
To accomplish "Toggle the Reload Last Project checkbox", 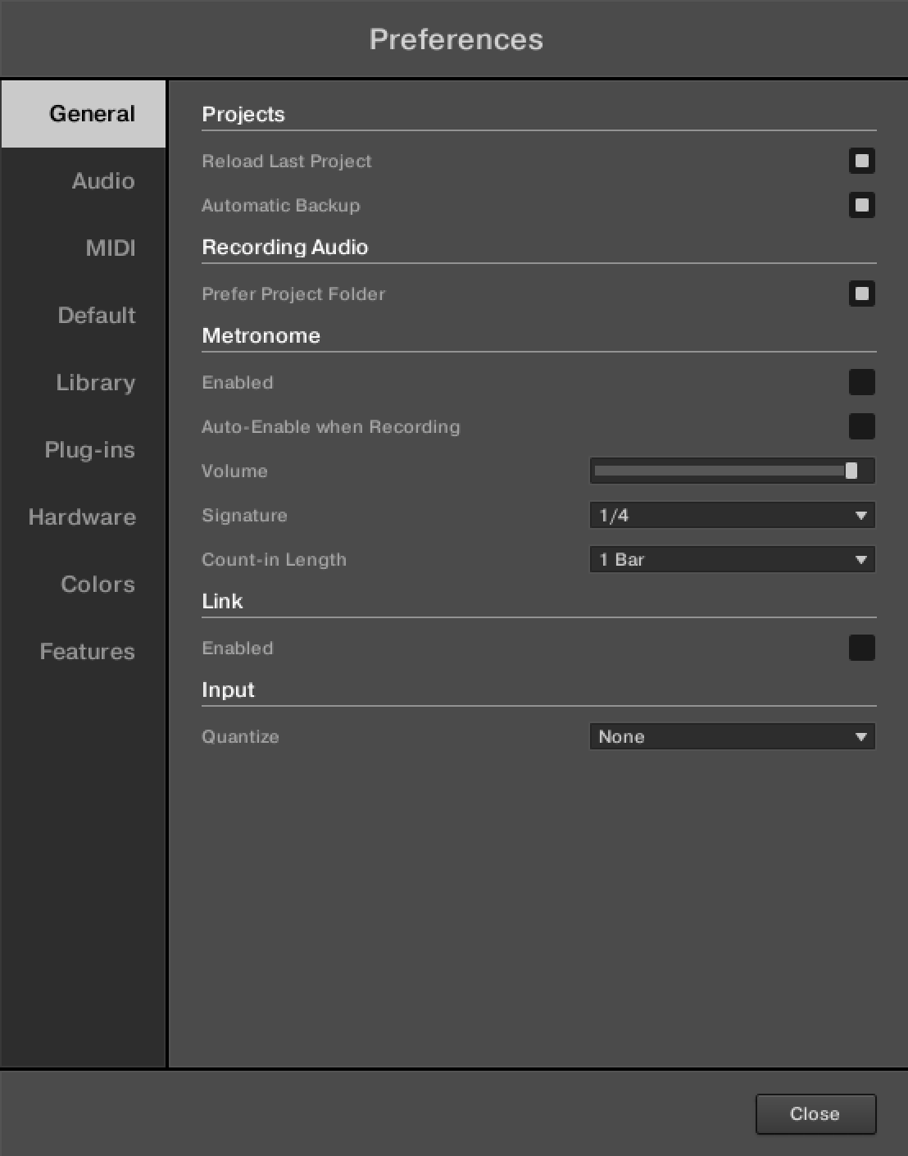I will (x=861, y=161).
